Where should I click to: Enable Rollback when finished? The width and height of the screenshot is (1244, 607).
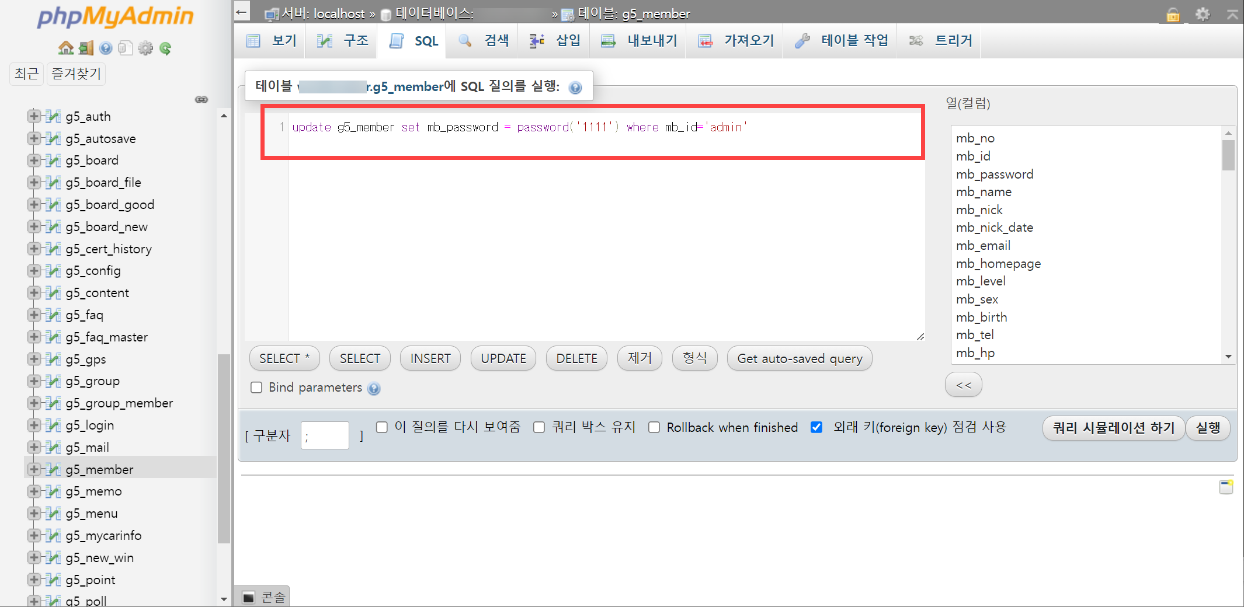click(654, 427)
